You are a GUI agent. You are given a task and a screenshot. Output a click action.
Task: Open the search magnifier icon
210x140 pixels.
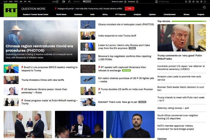coord(204,7)
